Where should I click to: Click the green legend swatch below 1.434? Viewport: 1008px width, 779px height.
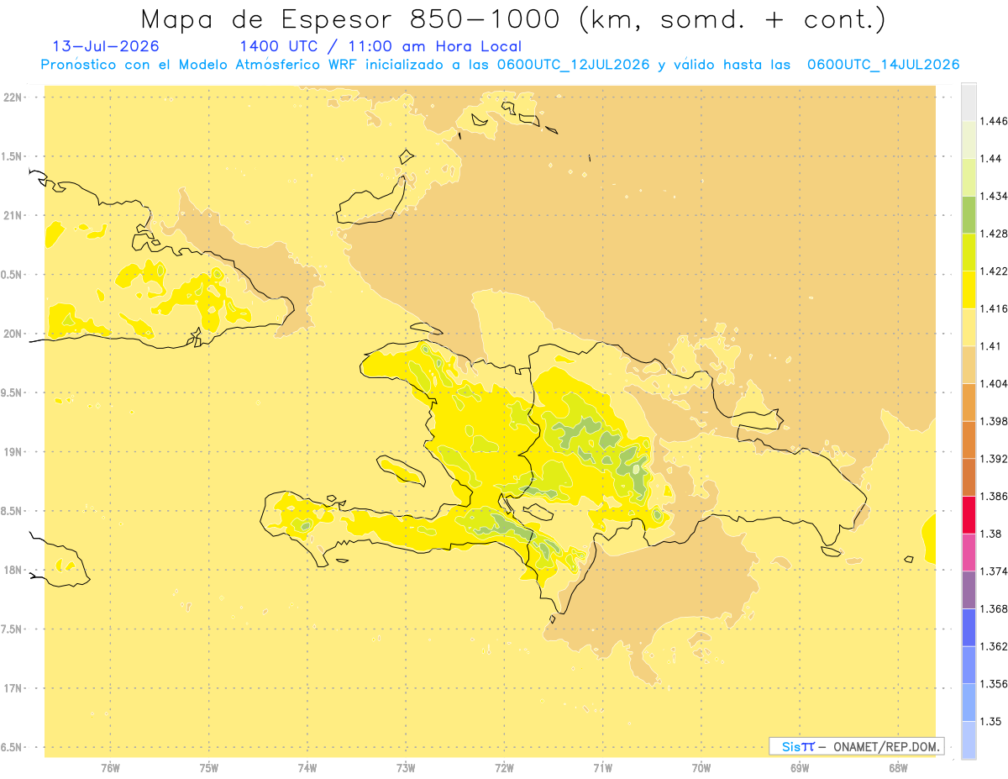click(x=969, y=214)
